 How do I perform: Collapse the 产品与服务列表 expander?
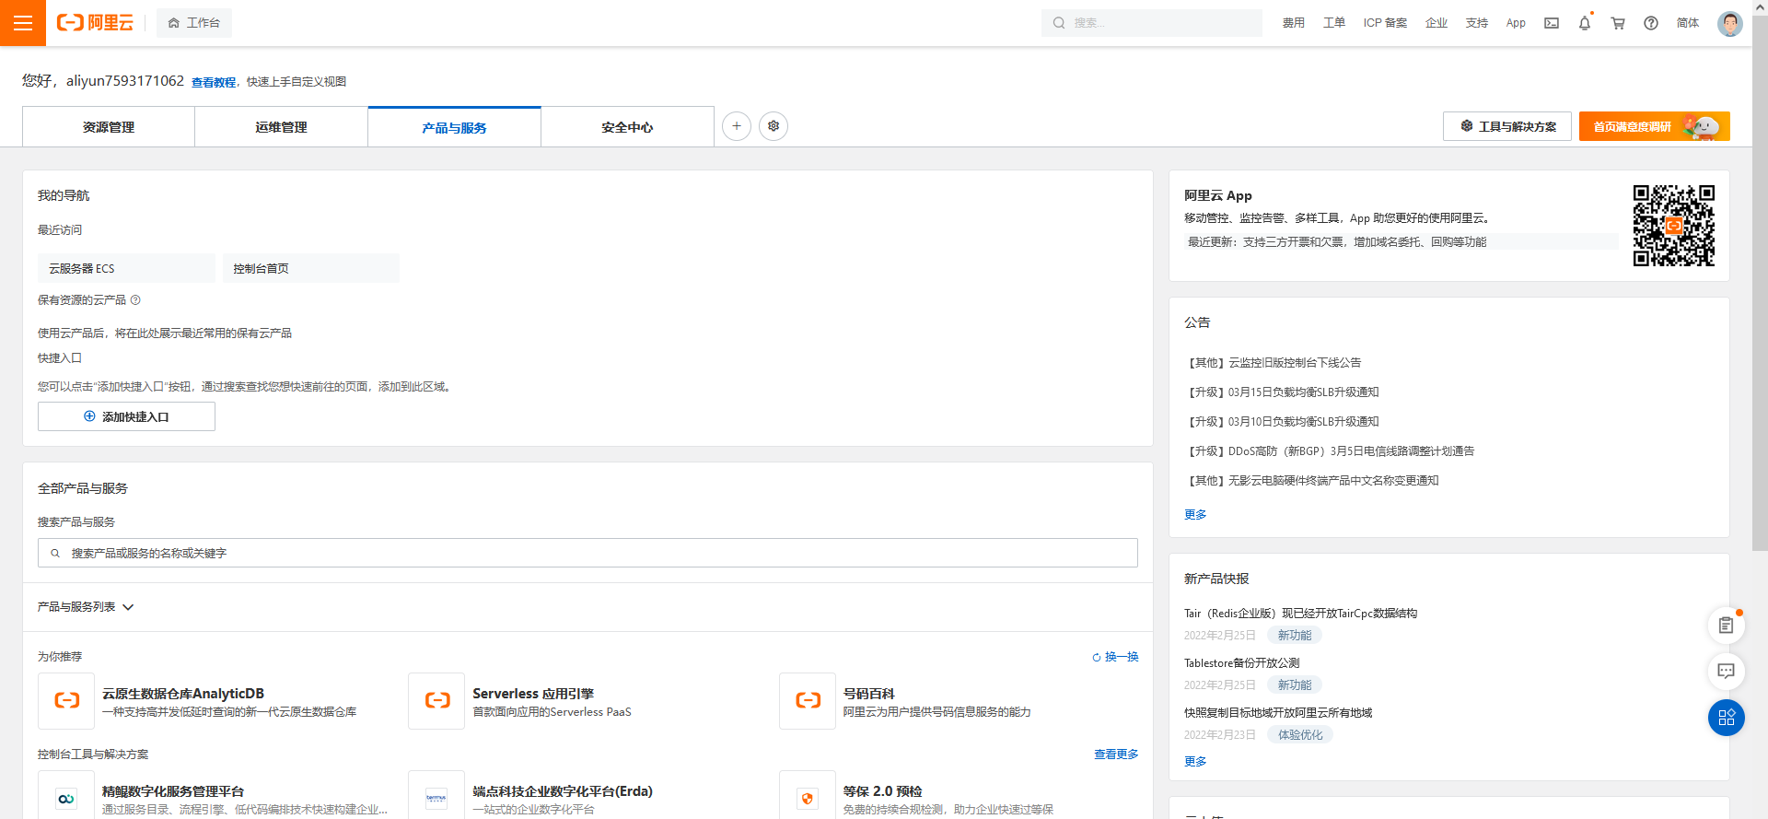coord(86,607)
